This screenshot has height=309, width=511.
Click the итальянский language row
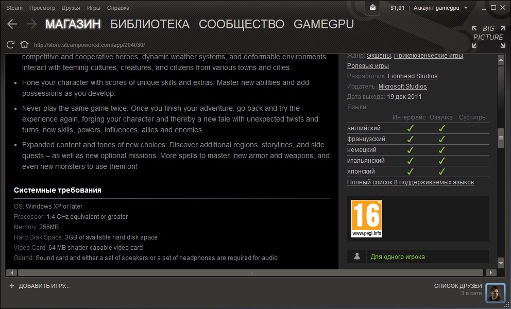tap(418, 160)
